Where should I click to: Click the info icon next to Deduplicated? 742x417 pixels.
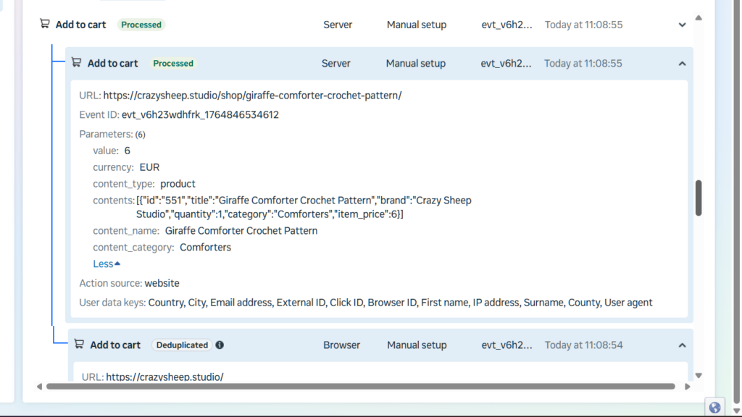pyautogui.click(x=220, y=345)
